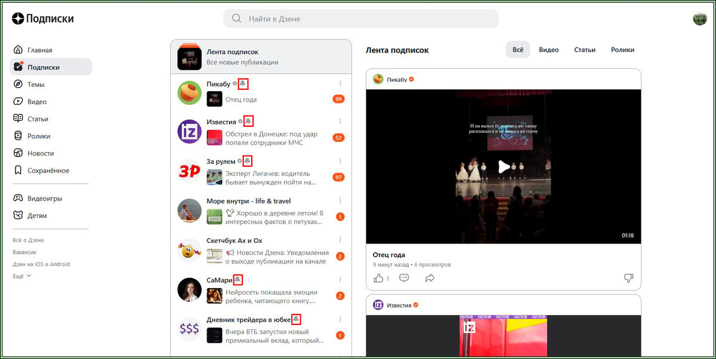
Task: Click the Море внутри channel avatar
Action: tap(190, 211)
